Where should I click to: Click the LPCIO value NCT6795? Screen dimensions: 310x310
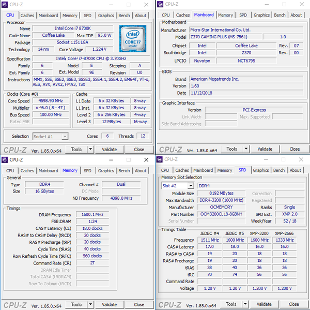pyautogui.click(x=246, y=61)
